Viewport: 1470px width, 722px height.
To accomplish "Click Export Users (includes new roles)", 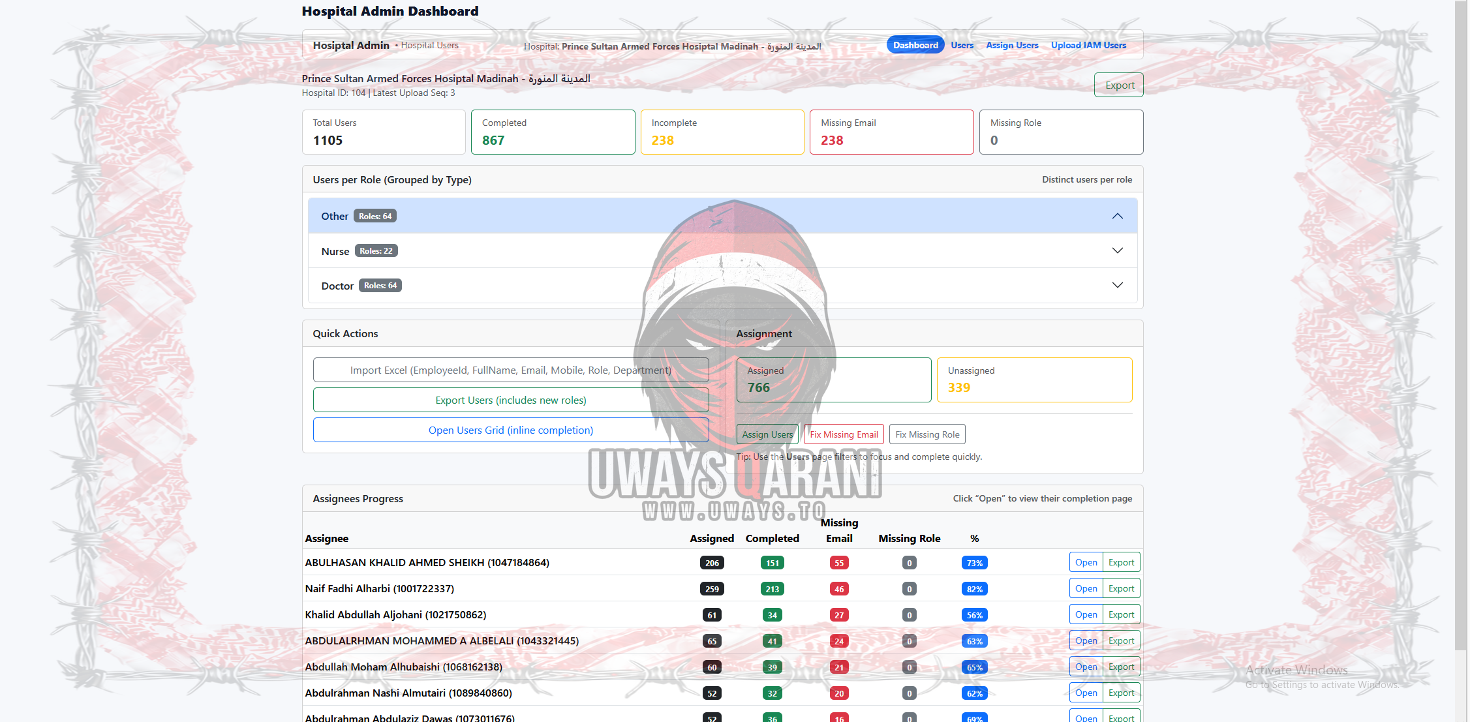I will [511, 400].
